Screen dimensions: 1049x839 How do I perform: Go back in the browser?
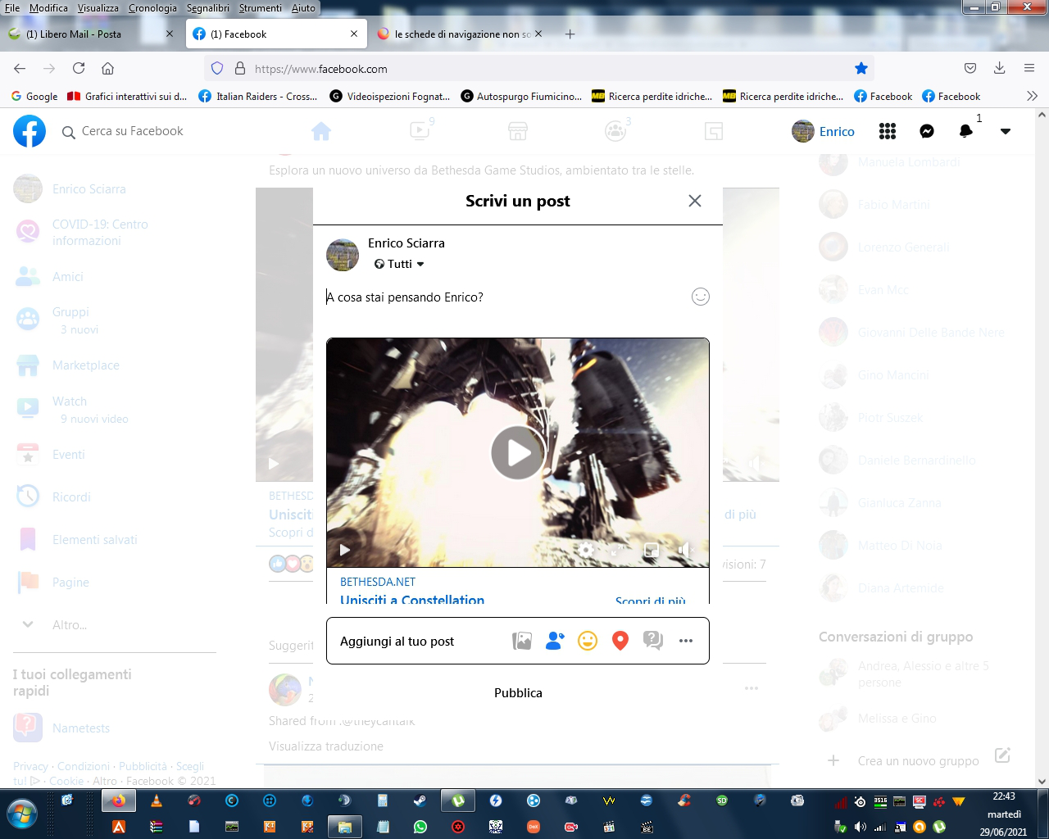pos(20,69)
